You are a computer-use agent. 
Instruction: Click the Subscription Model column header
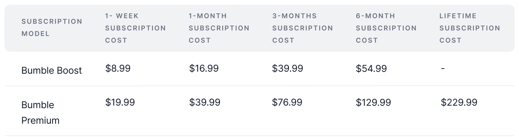pos(52,27)
